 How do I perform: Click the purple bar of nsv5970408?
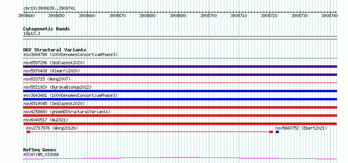coord(180,75)
